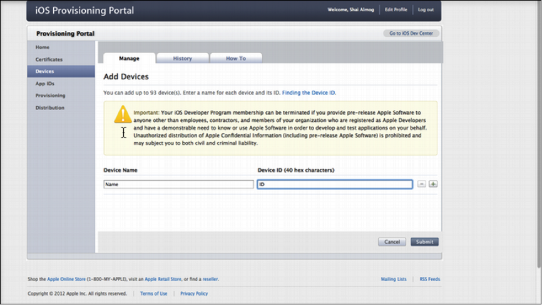Click the Cancel button

pyautogui.click(x=392, y=242)
